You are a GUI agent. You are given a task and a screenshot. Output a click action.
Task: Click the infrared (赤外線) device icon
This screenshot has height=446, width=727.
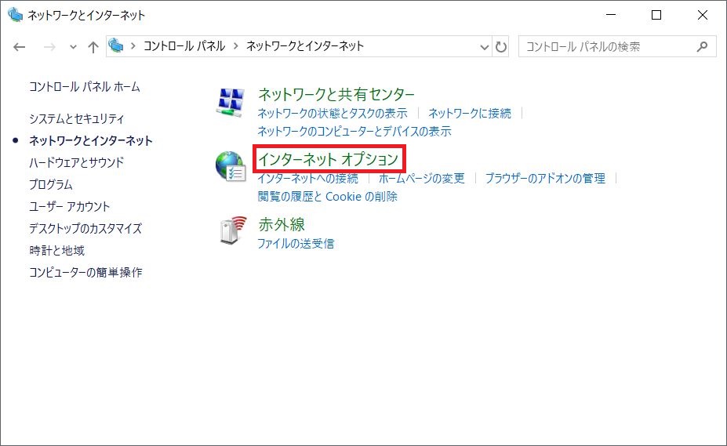pyautogui.click(x=231, y=230)
